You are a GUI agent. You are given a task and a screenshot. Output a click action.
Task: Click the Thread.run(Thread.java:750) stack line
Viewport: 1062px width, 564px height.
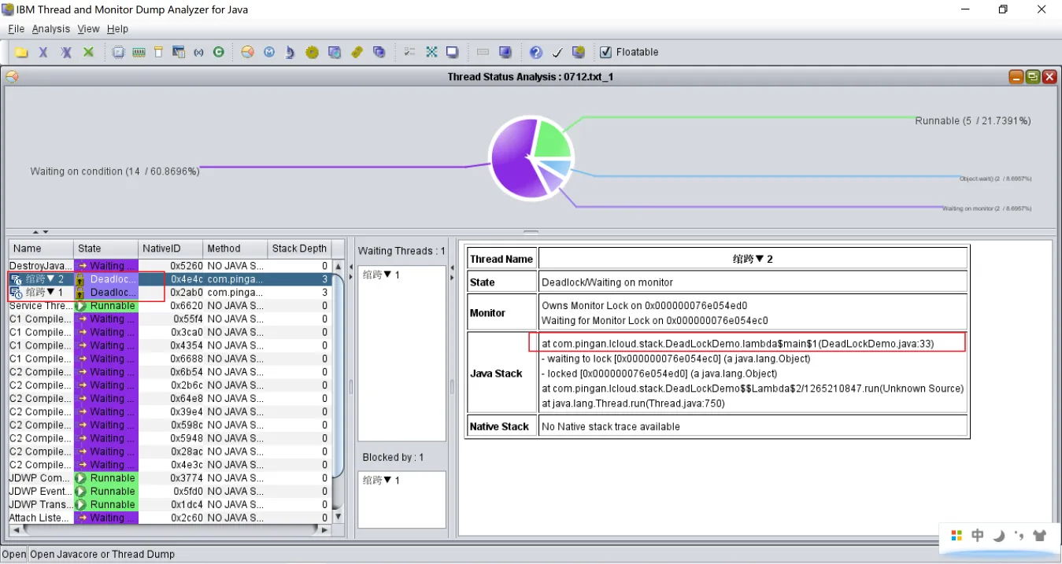[633, 404]
